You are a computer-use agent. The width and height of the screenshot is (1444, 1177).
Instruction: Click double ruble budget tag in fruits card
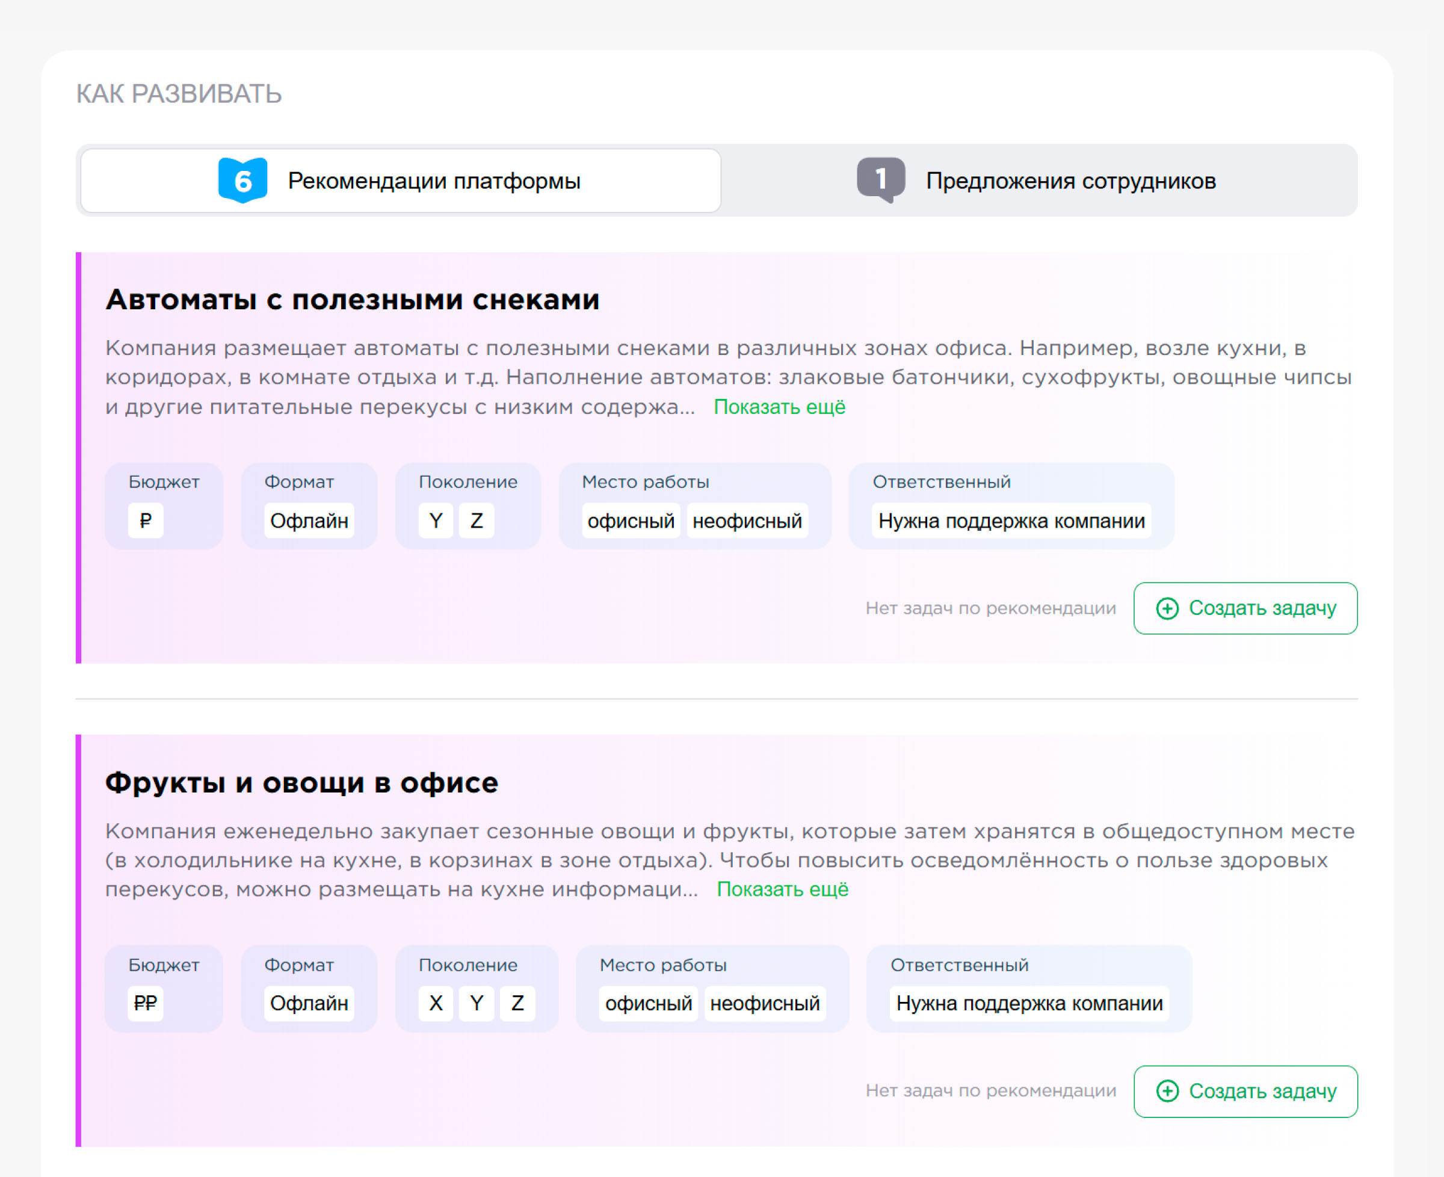(146, 1002)
